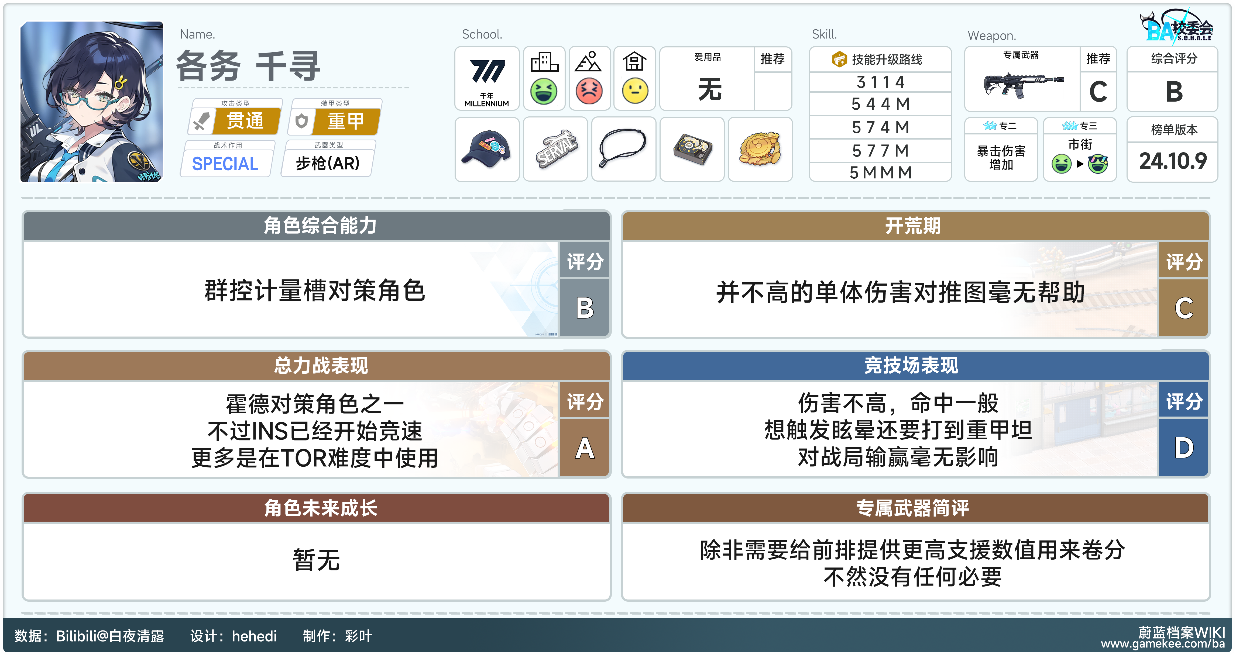This screenshot has height=655, width=1236.
Task: Click the city buildings terrain icon
Action: 544,62
